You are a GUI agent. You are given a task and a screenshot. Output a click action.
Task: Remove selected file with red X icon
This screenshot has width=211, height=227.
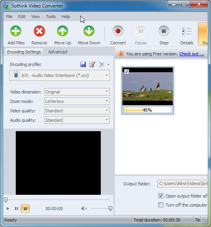coord(39,31)
